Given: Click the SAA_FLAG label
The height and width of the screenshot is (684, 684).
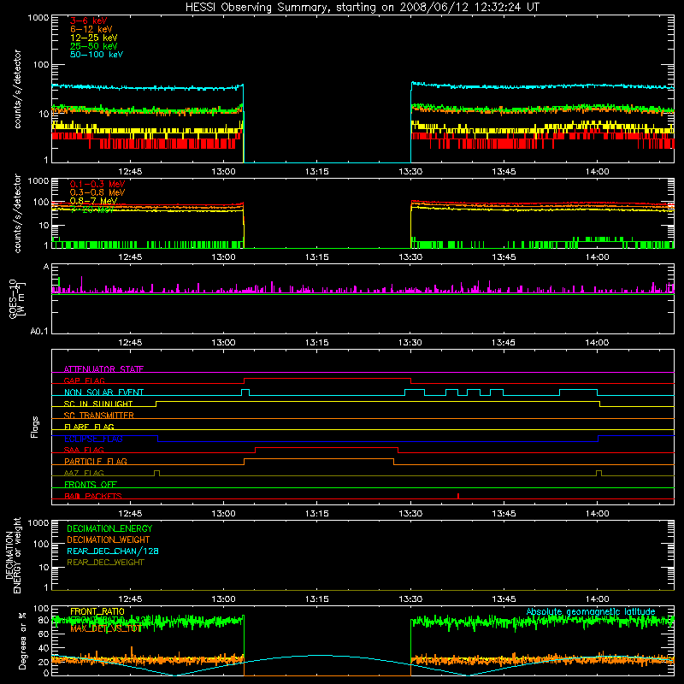Looking at the screenshot, I should (x=84, y=450).
